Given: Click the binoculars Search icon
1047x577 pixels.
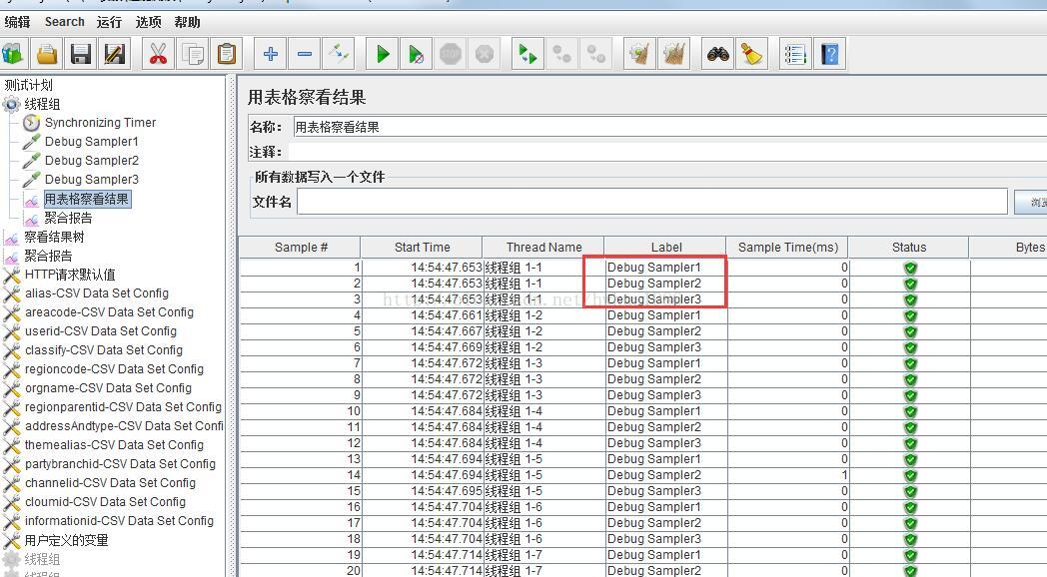Looking at the screenshot, I should 717,54.
